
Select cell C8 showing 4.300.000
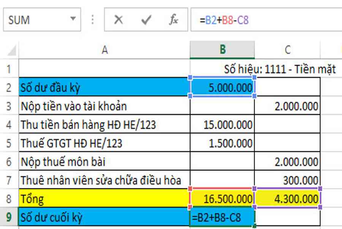[x=287, y=199]
